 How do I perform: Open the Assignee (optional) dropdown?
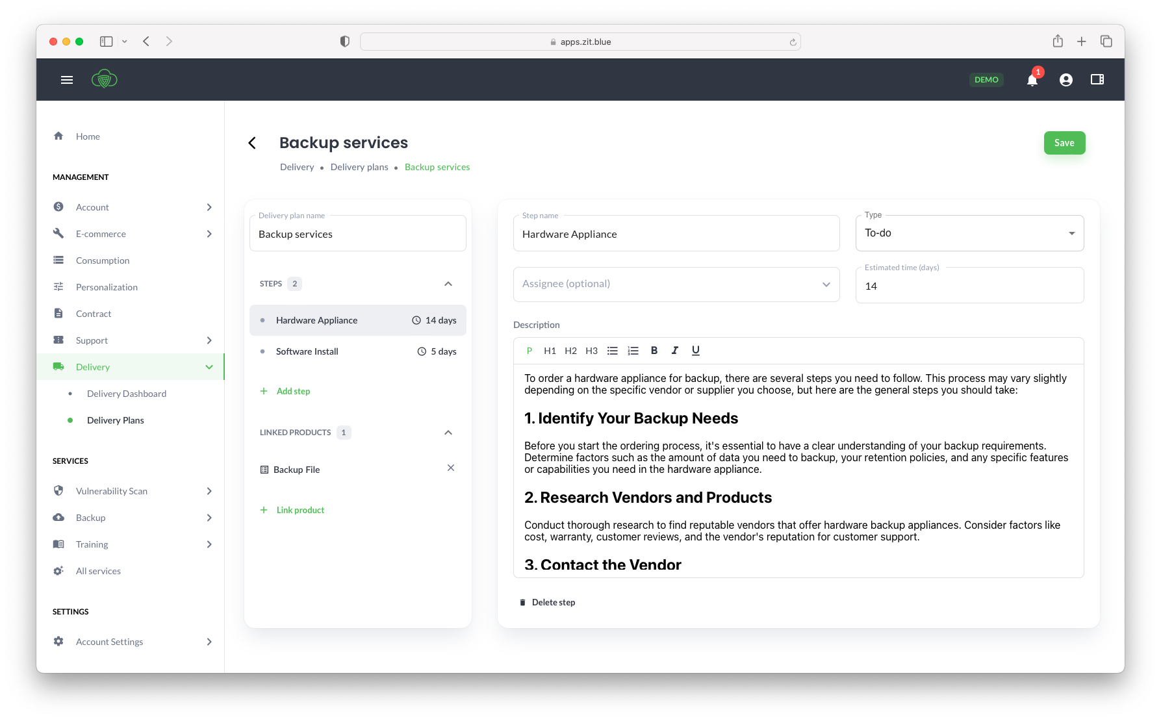(676, 285)
